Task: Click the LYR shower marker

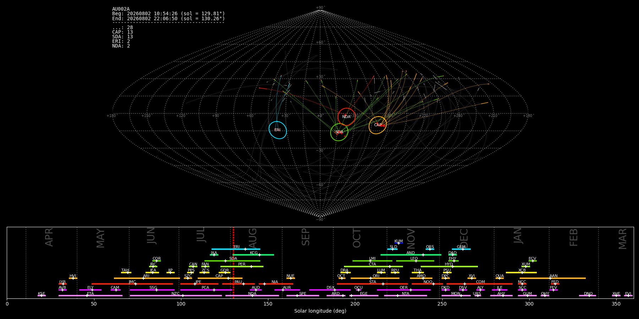Action: click(62, 284)
